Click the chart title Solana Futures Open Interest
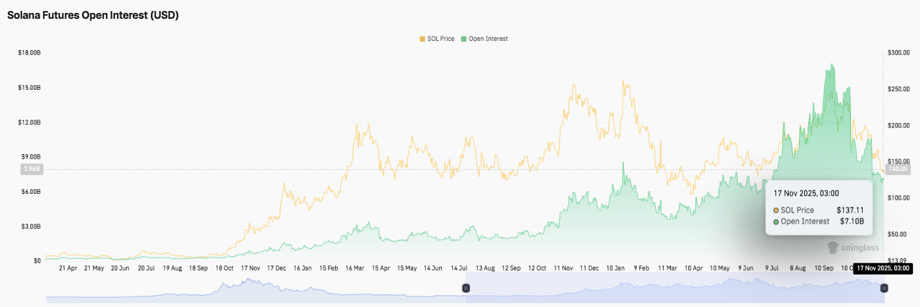The image size is (920, 307). click(93, 15)
